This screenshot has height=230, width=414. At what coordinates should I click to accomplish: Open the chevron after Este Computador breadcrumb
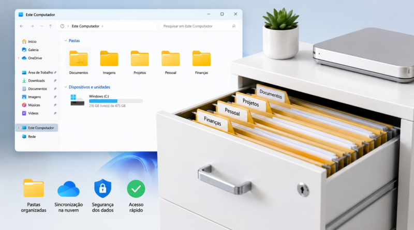point(102,26)
